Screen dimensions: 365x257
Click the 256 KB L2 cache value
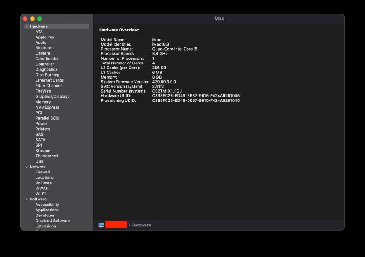[159, 68]
